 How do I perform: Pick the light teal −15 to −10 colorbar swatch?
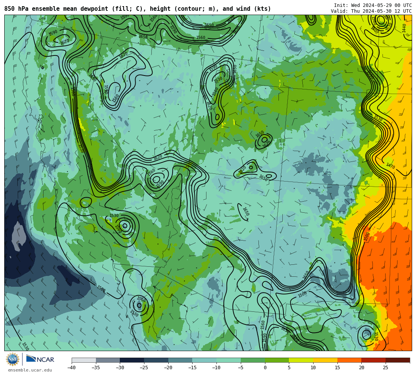(205, 360)
